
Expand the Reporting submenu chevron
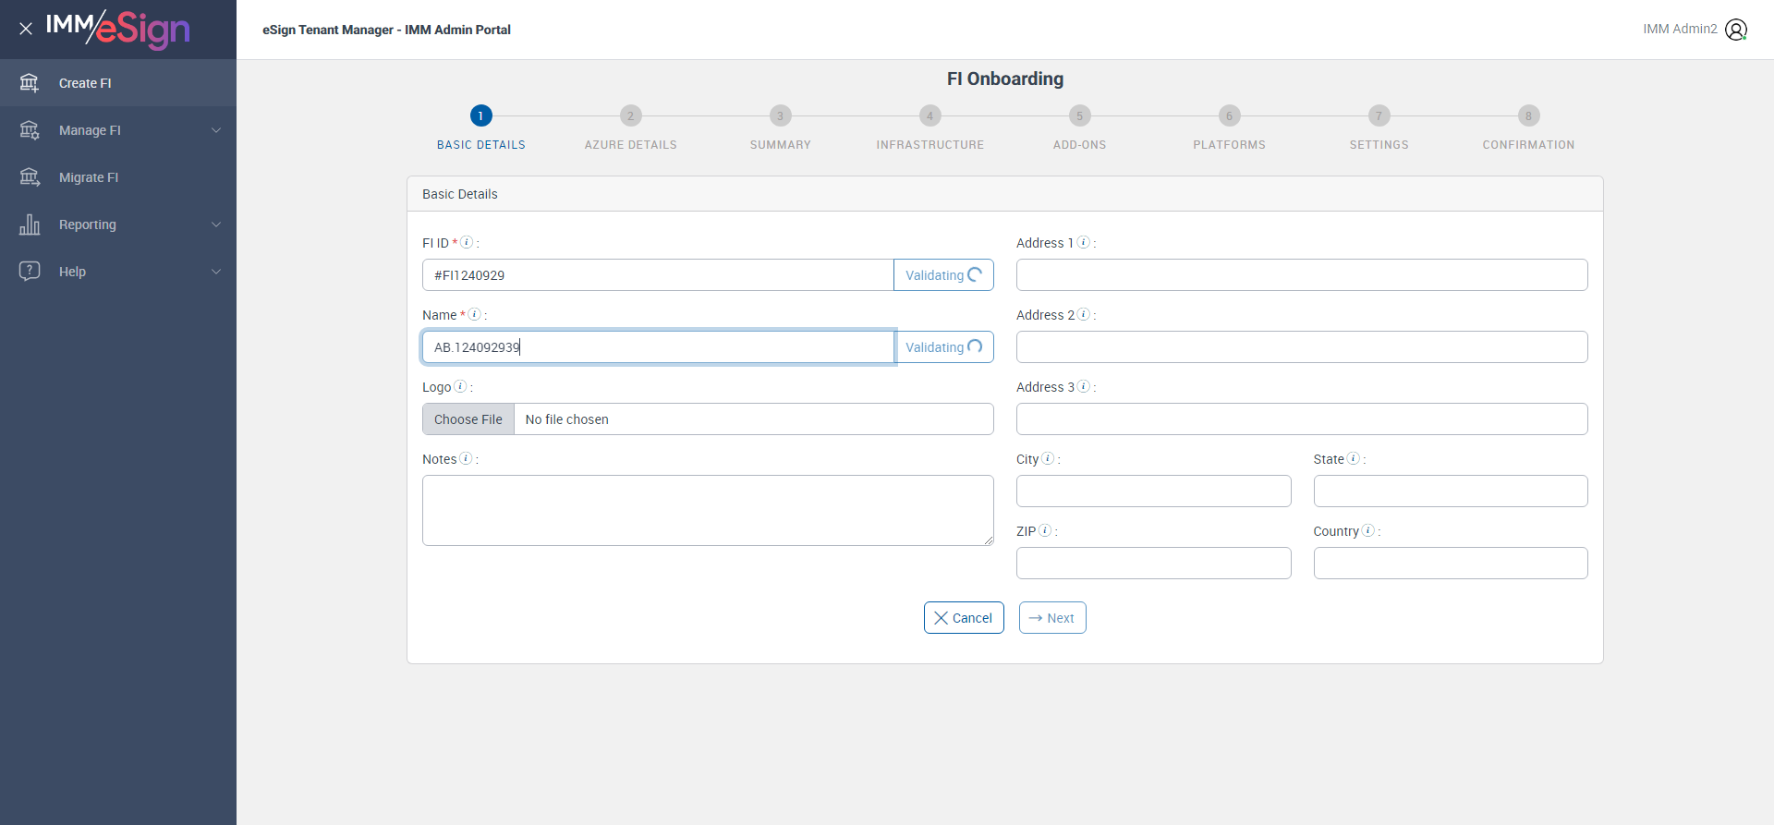216,224
